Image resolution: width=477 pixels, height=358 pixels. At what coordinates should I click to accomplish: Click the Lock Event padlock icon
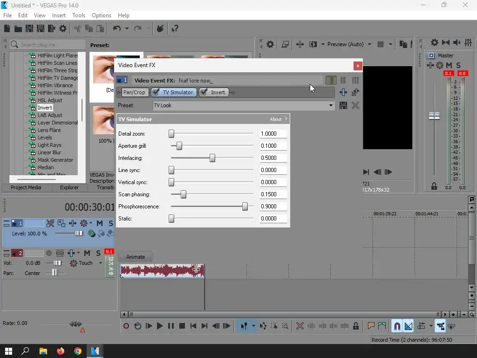355,326
